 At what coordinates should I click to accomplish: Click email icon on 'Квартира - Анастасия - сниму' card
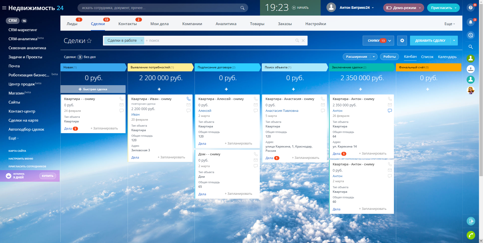[x=323, y=105]
